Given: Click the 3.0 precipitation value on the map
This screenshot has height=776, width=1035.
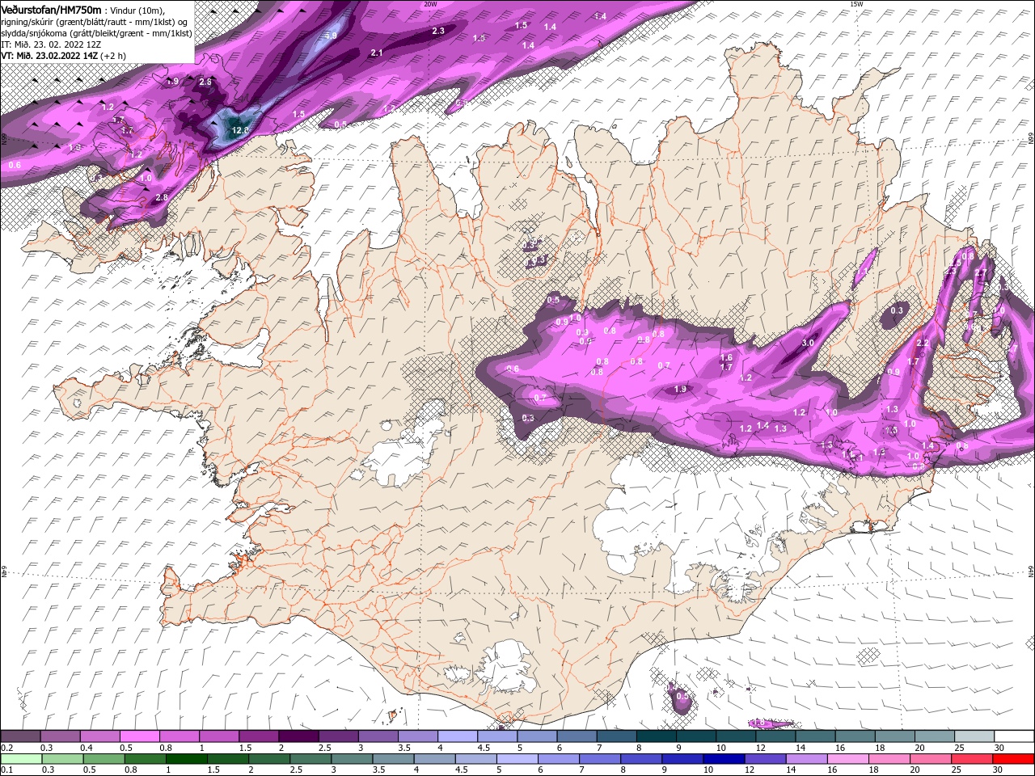Looking at the screenshot, I should [x=807, y=343].
